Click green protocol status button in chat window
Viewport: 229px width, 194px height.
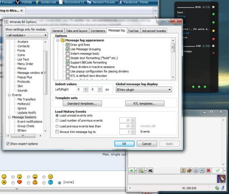coord(131,171)
